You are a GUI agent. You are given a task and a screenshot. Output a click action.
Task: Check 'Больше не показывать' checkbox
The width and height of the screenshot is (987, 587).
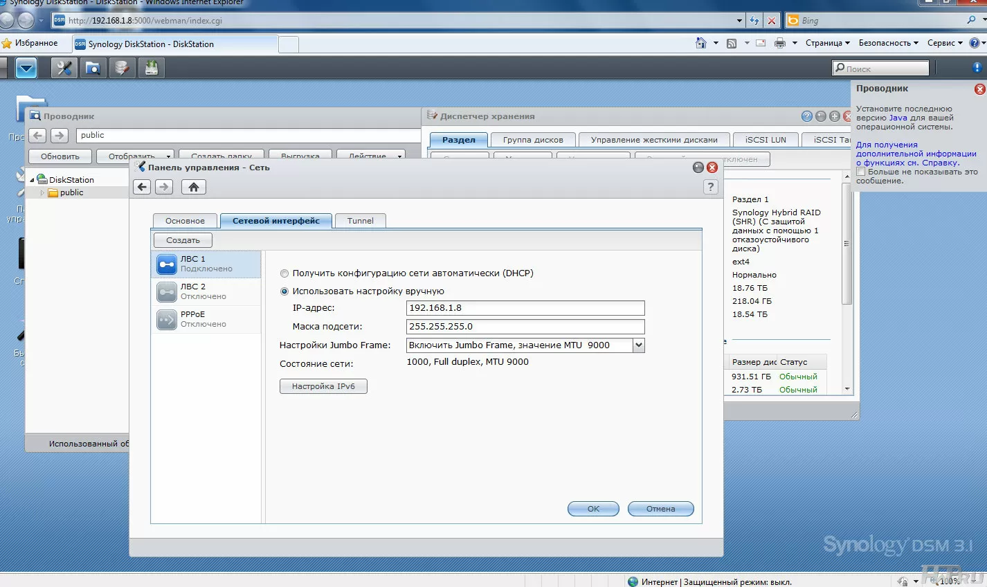pyautogui.click(x=861, y=172)
